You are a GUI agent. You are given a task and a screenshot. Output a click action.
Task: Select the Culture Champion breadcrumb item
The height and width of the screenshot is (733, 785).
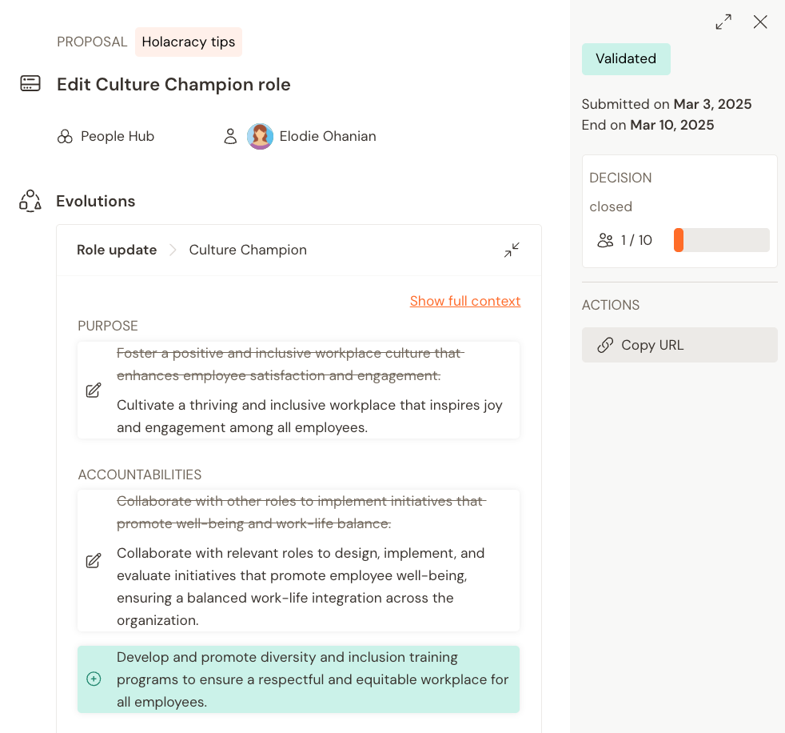[248, 250]
